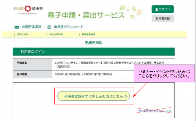Click the 手続き申込 page heading
The image size is (196, 121).
coord(93,43)
